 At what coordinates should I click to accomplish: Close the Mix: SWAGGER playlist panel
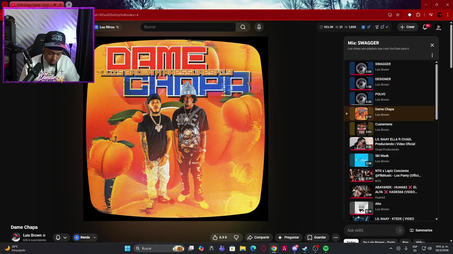point(432,45)
